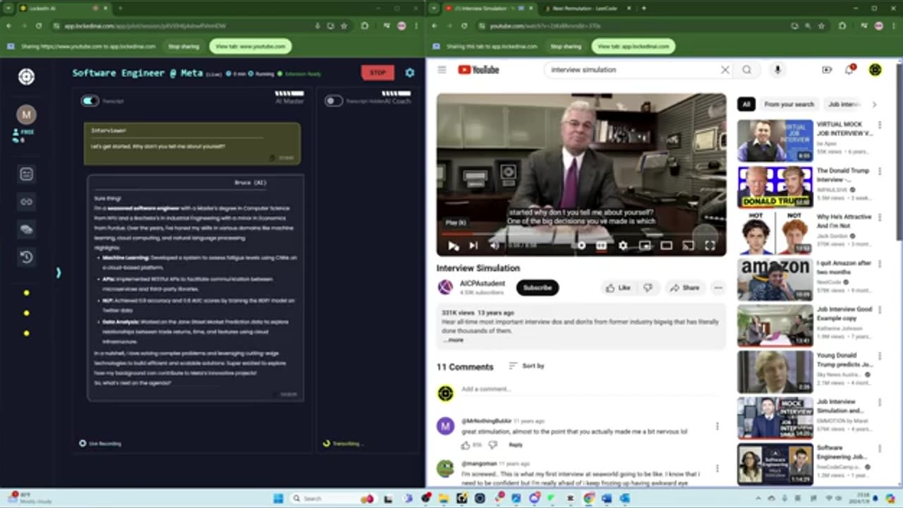Select the All filter chip
Screen dimensions: 903x508
pyautogui.click(x=746, y=104)
